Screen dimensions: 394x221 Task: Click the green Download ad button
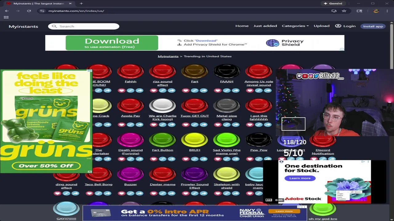[x=112, y=43]
